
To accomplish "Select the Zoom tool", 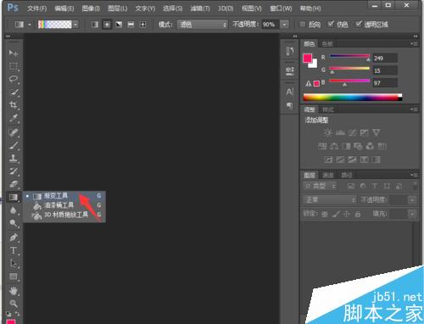I will [x=13, y=304].
